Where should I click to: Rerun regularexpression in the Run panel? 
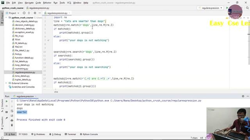(7, 101)
